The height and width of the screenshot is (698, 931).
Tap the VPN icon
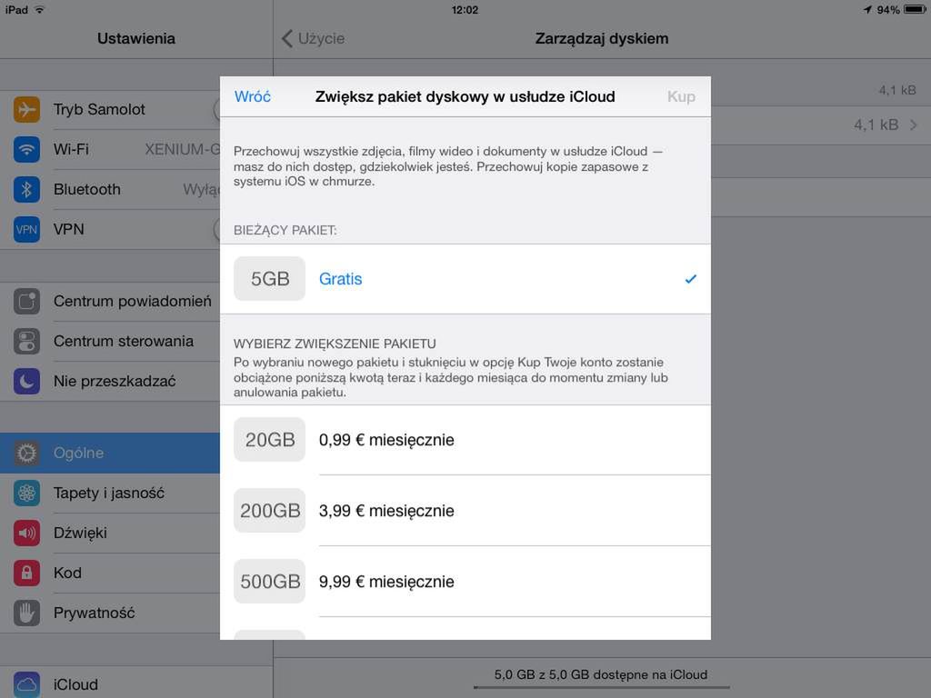[27, 229]
